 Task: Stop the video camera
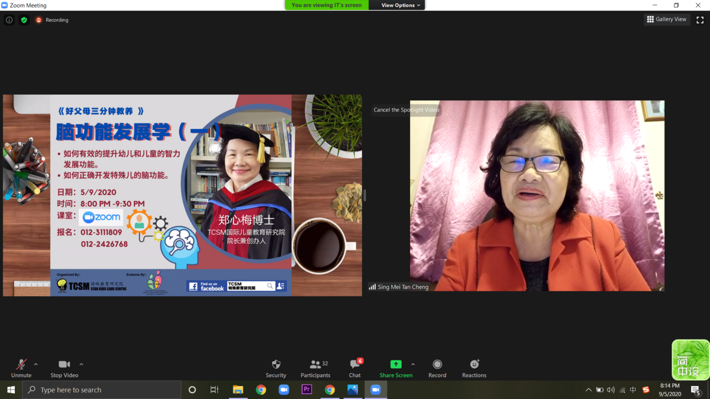click(64, 368)
